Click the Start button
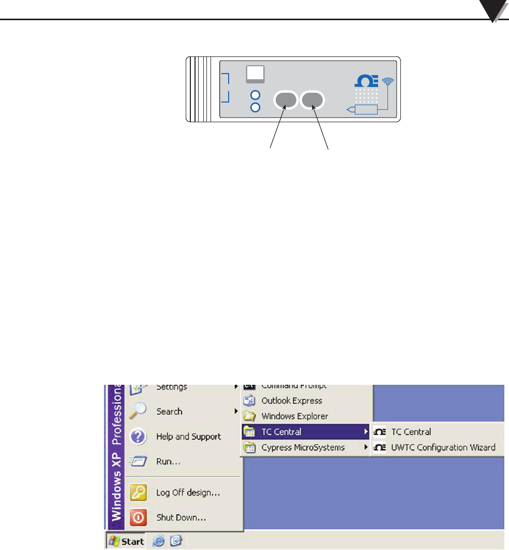This screenshot has width=509, height=550. tap(125, 541)
